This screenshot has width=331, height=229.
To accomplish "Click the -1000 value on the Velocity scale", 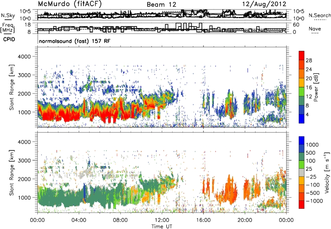I will click(x=314, y=201).
